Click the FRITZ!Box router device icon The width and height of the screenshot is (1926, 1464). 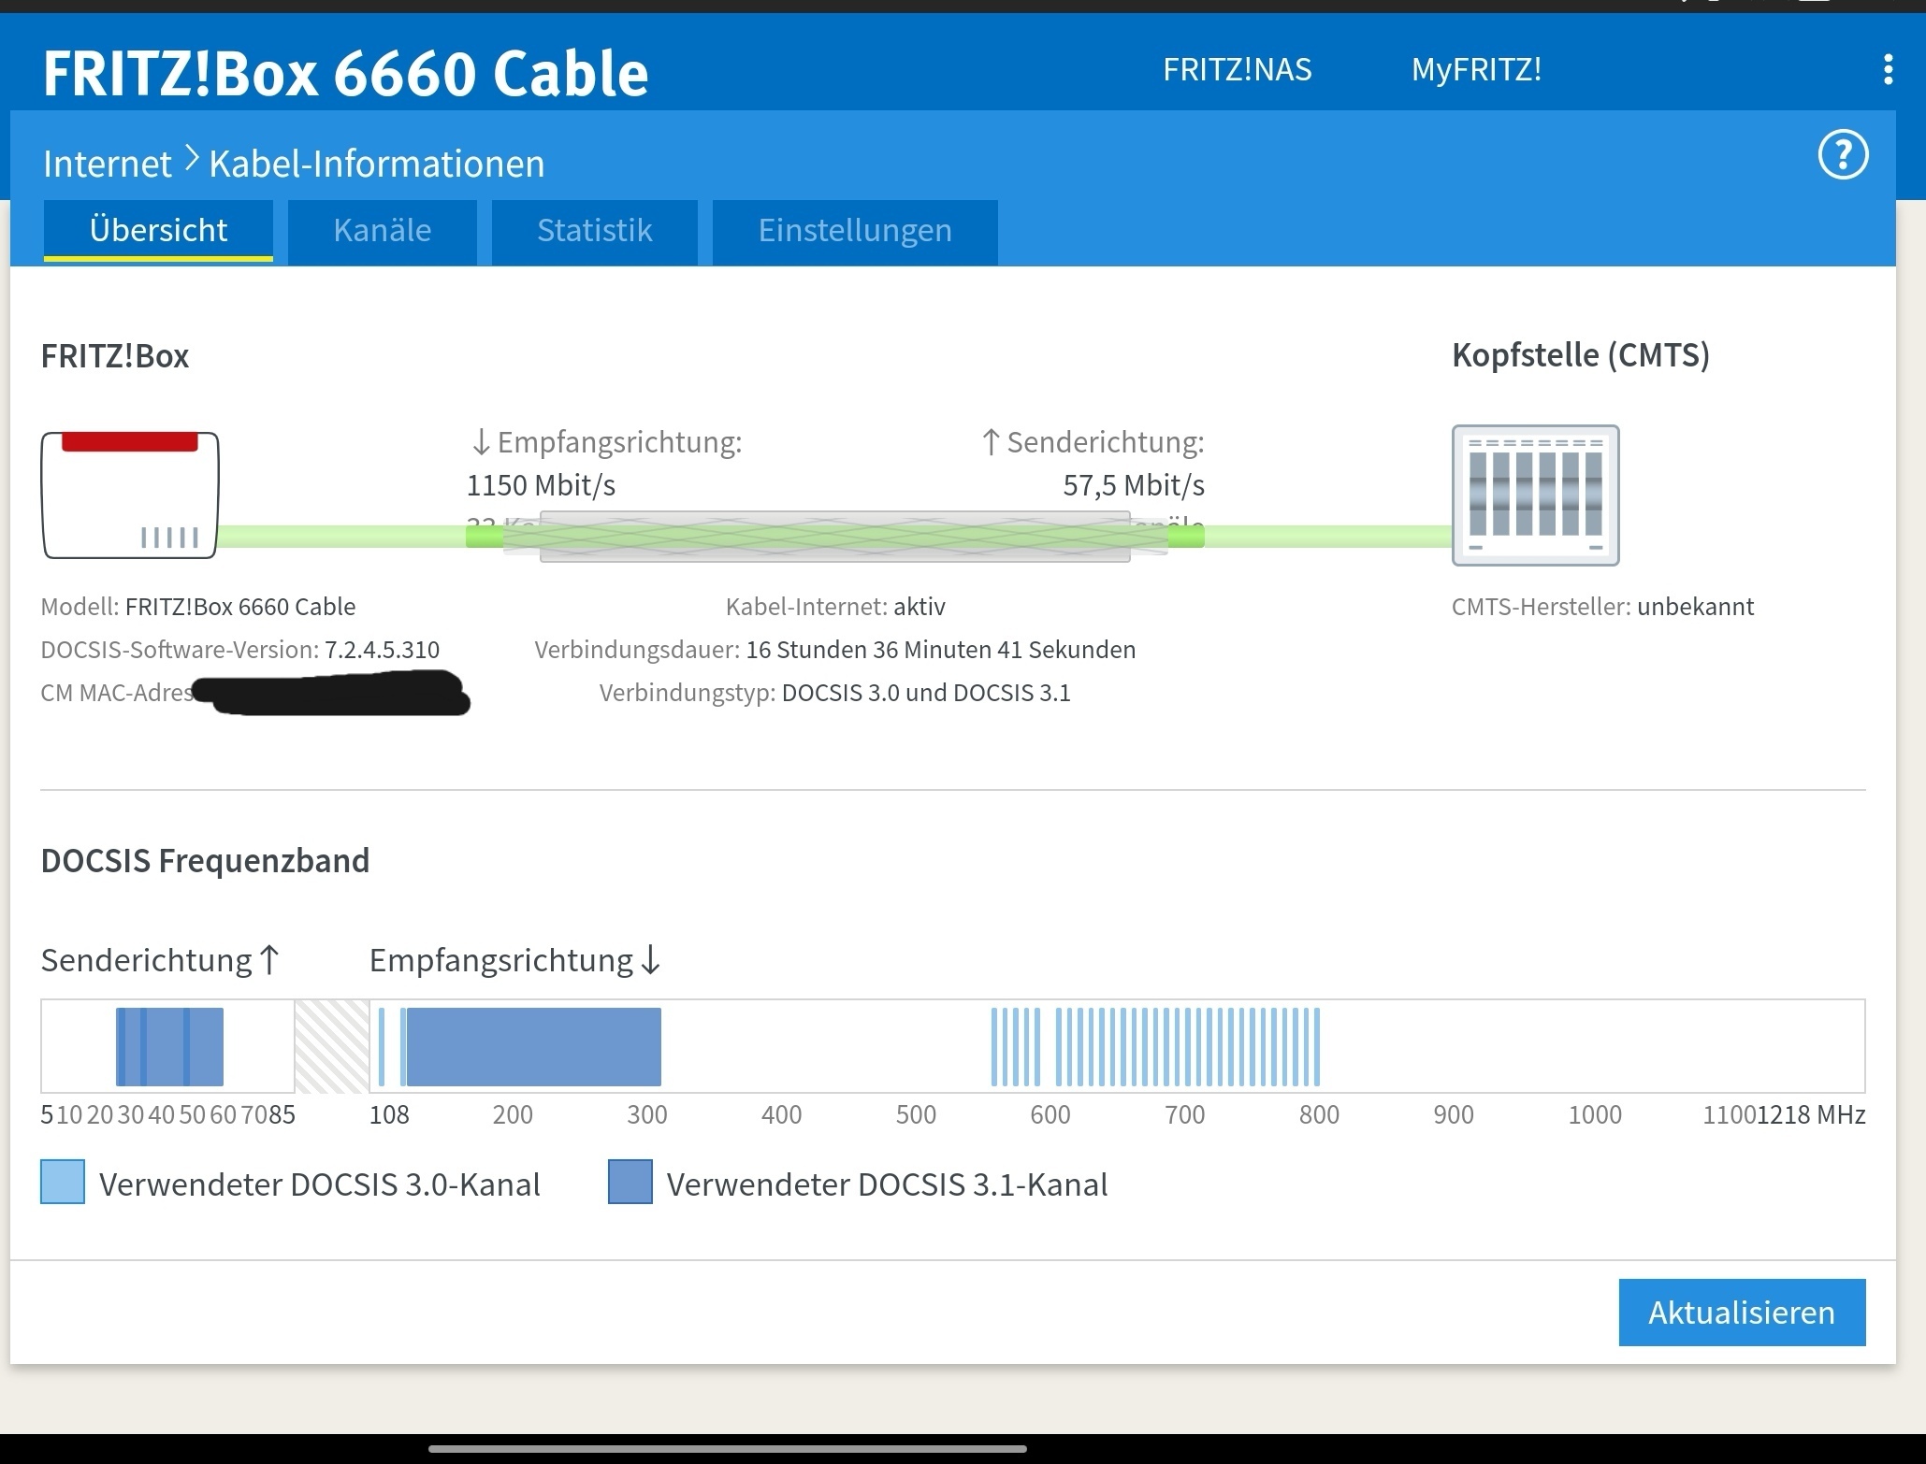[130, 495]
